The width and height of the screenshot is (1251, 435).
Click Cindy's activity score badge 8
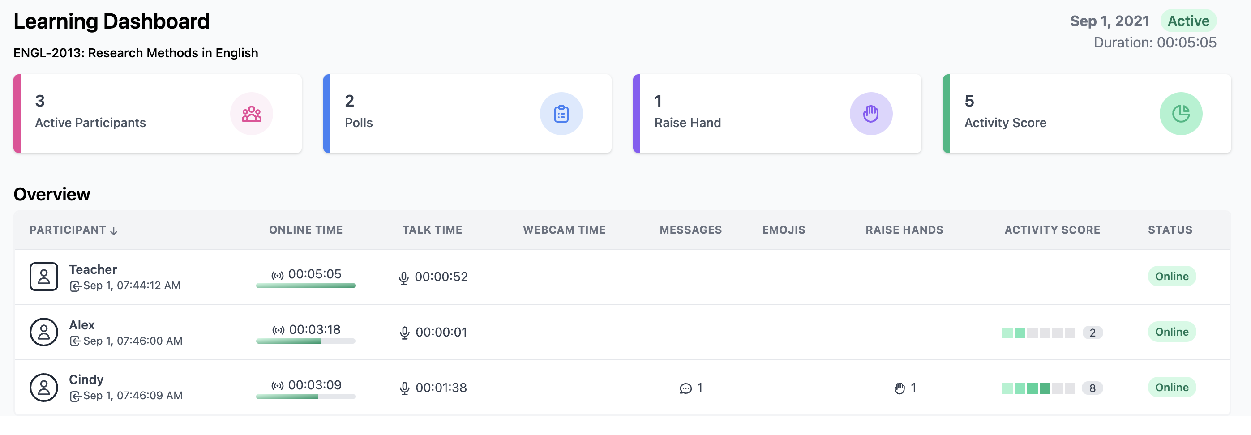(x=1092, y=388)
